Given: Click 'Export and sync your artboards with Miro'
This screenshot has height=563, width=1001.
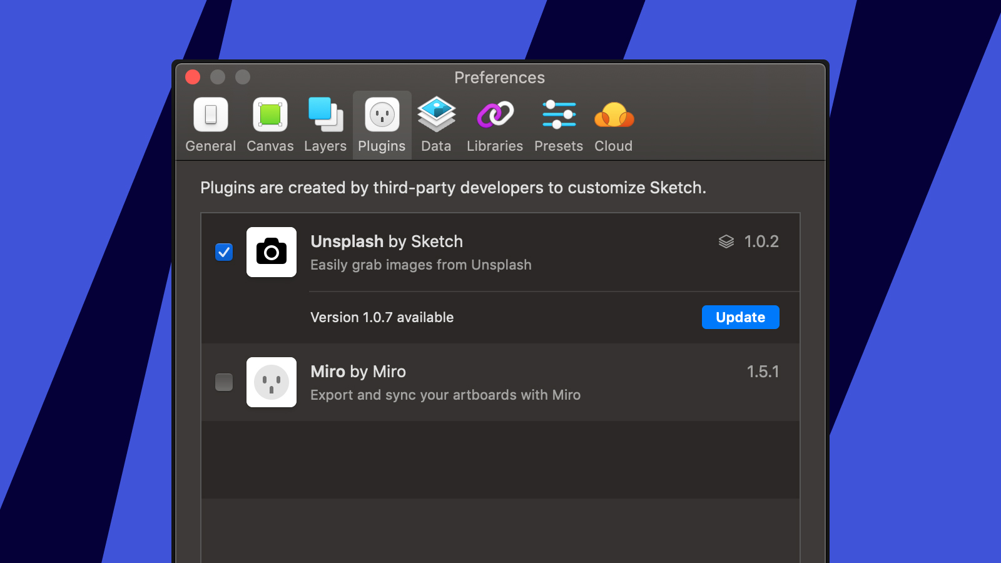Looking at the screenshot, I should coord(445,395).
